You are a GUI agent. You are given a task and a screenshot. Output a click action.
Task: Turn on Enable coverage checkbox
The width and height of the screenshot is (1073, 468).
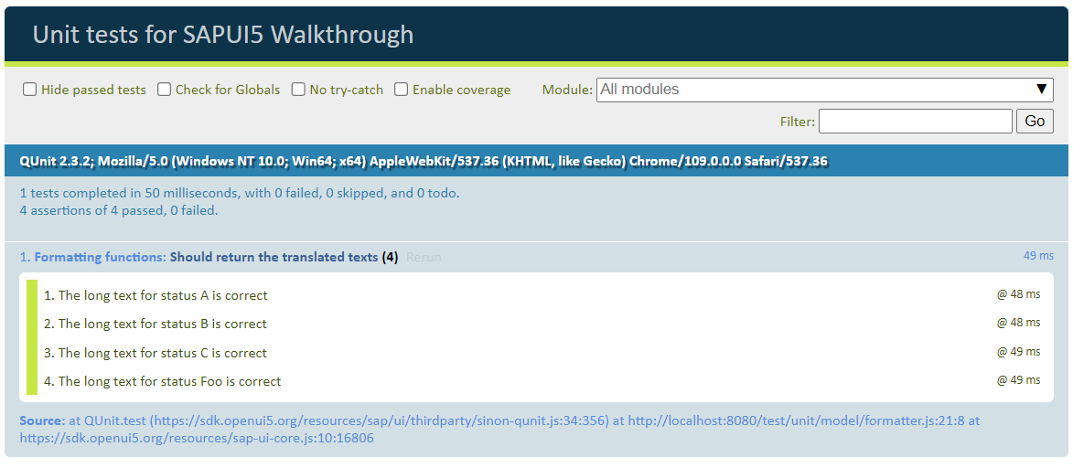point(401,90)
